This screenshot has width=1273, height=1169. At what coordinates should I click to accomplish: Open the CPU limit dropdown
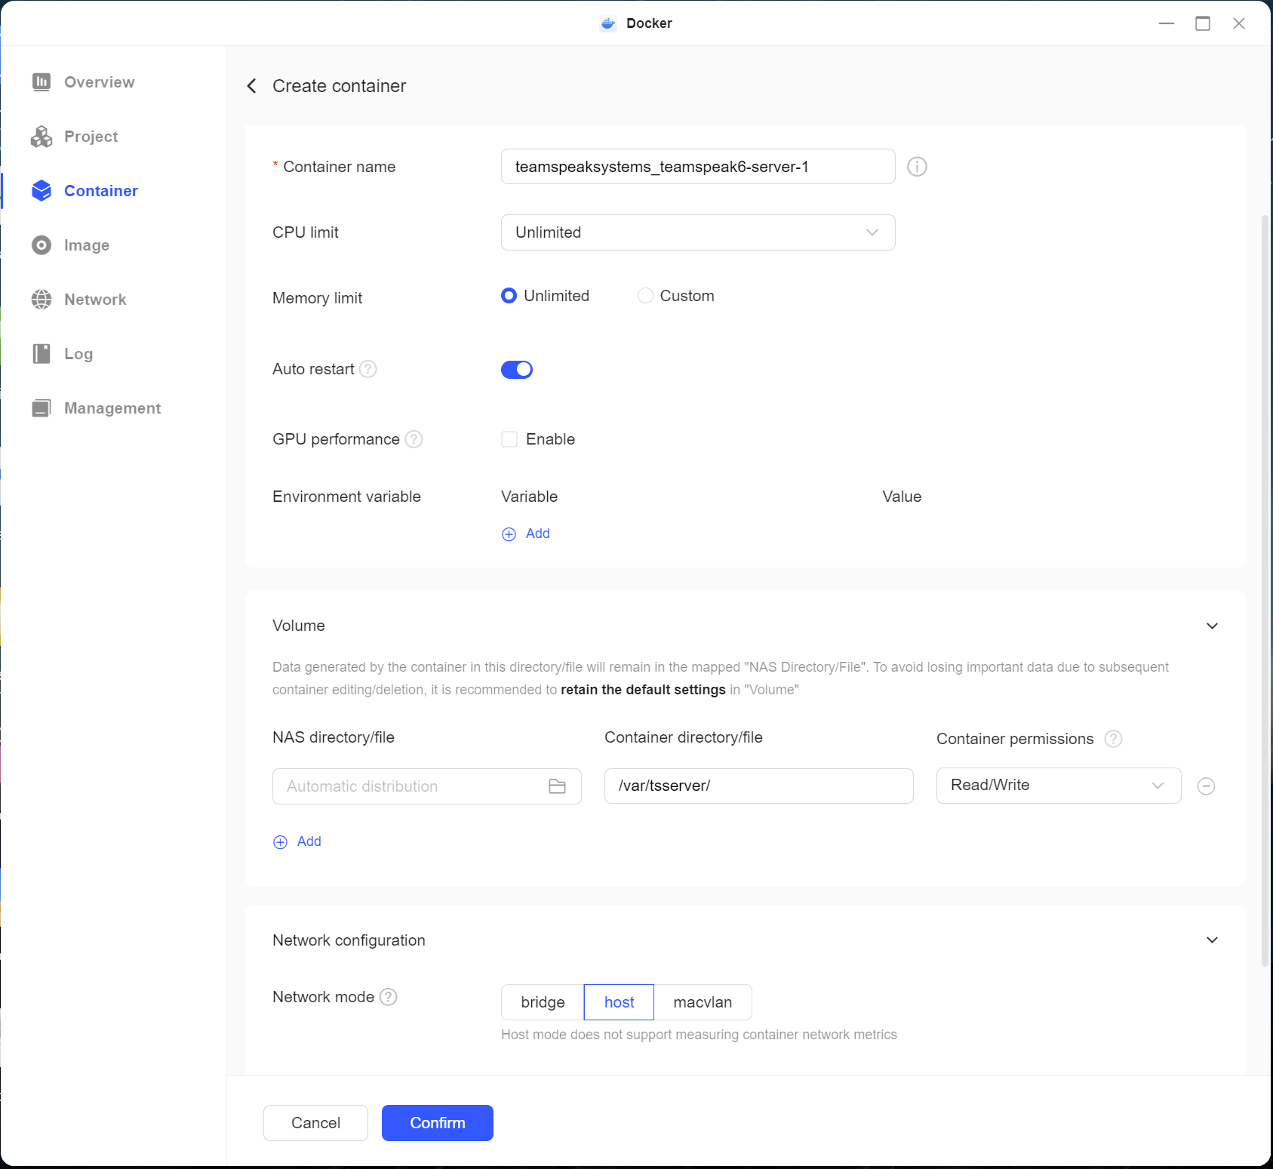pyautogui.click(x=697, y=232)
